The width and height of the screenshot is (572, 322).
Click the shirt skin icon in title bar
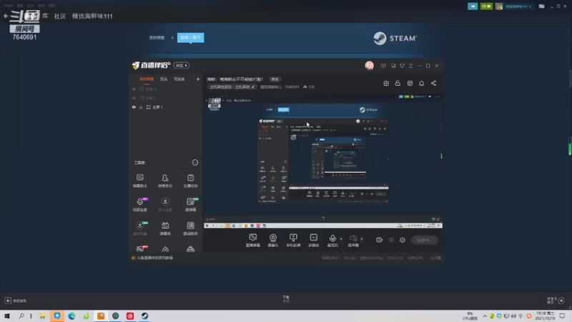pyautogui.click(x=402, y=66)
